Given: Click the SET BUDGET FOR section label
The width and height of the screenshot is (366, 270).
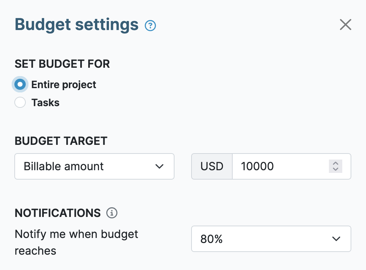Looking at the screenshot, I should 62,64.
